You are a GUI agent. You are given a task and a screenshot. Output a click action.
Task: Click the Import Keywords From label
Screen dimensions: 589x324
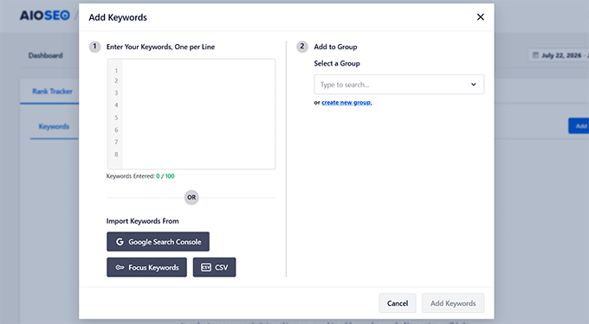tap(142, 221)
